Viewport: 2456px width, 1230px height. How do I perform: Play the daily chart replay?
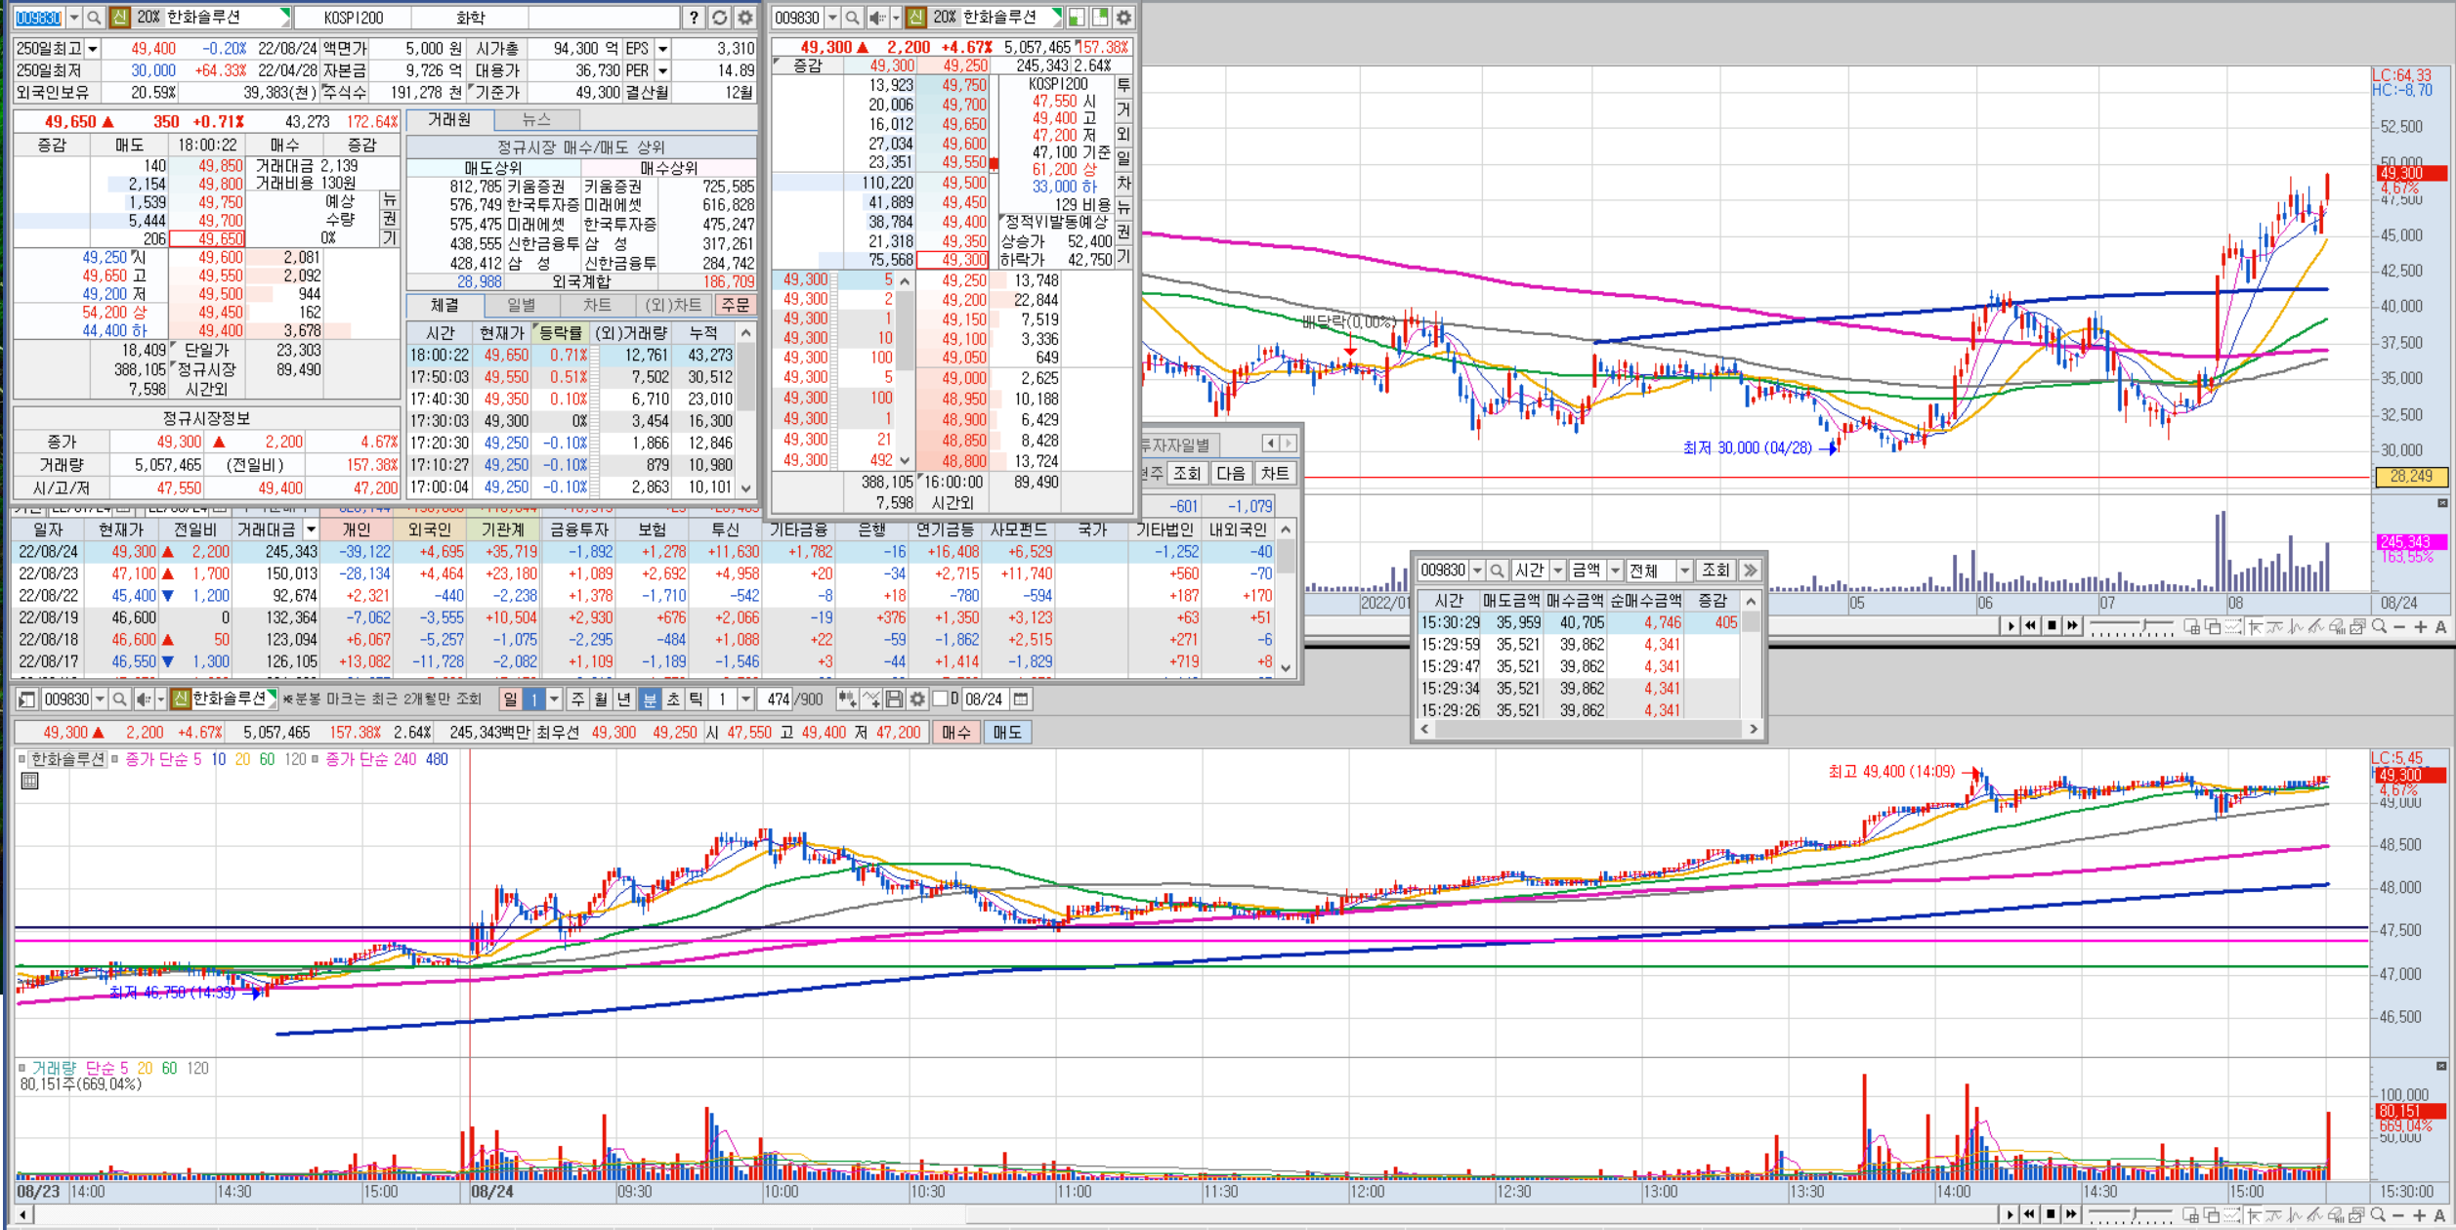pos(2011,626)
